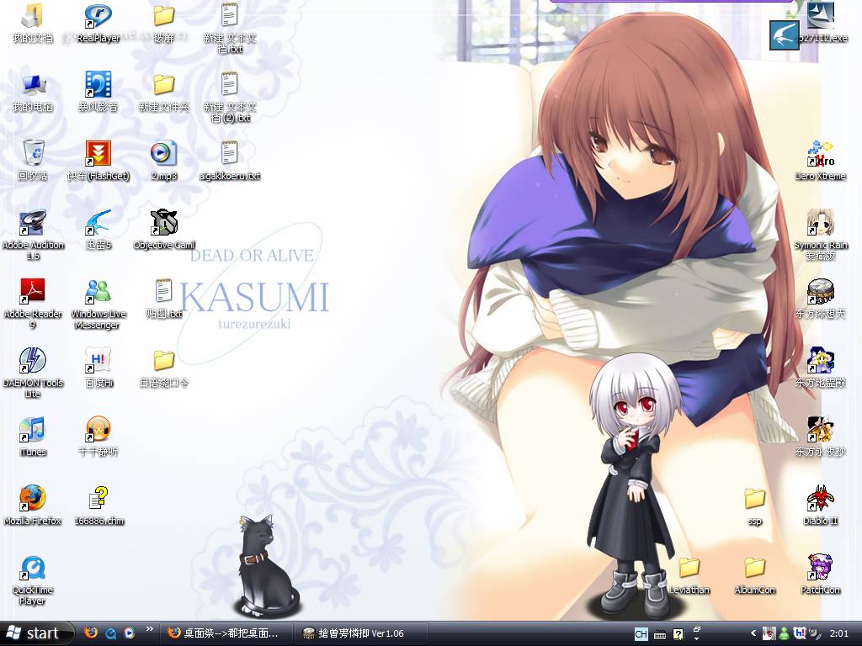The width and height of the screenshot is (862, 646).
Task: Open the language bar keyboard icon
Action: [660, 635]
